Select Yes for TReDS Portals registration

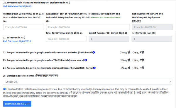coord(121,60)
